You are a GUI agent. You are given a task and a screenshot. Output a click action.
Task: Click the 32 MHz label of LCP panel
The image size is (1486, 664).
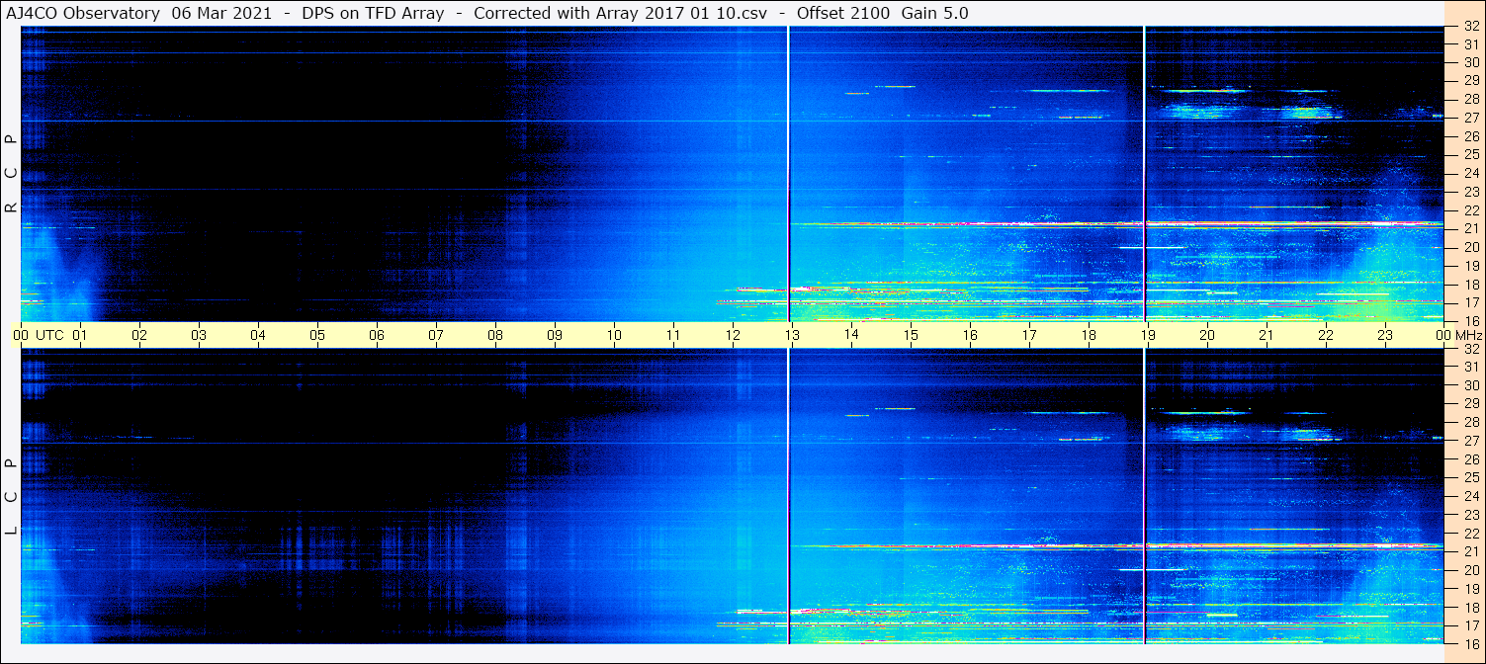[x=1471, y=349]
